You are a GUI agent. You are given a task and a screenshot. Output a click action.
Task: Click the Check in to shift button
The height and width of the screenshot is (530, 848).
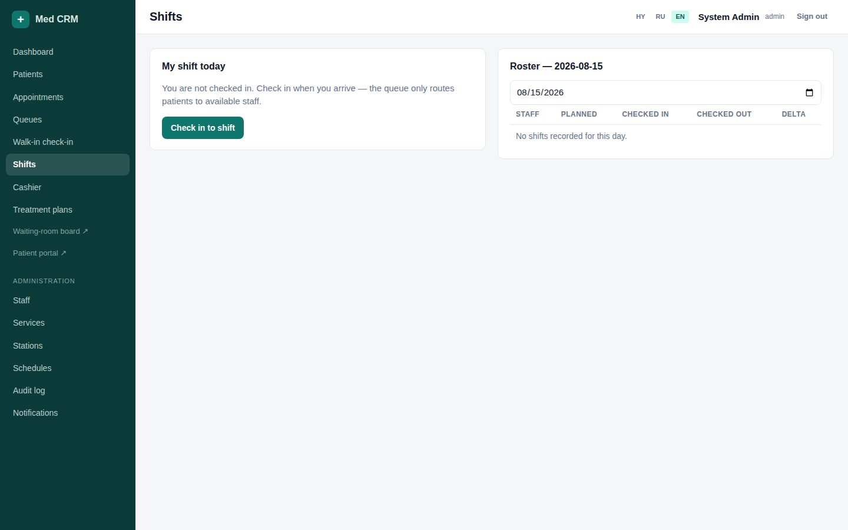tap(203, 128)
